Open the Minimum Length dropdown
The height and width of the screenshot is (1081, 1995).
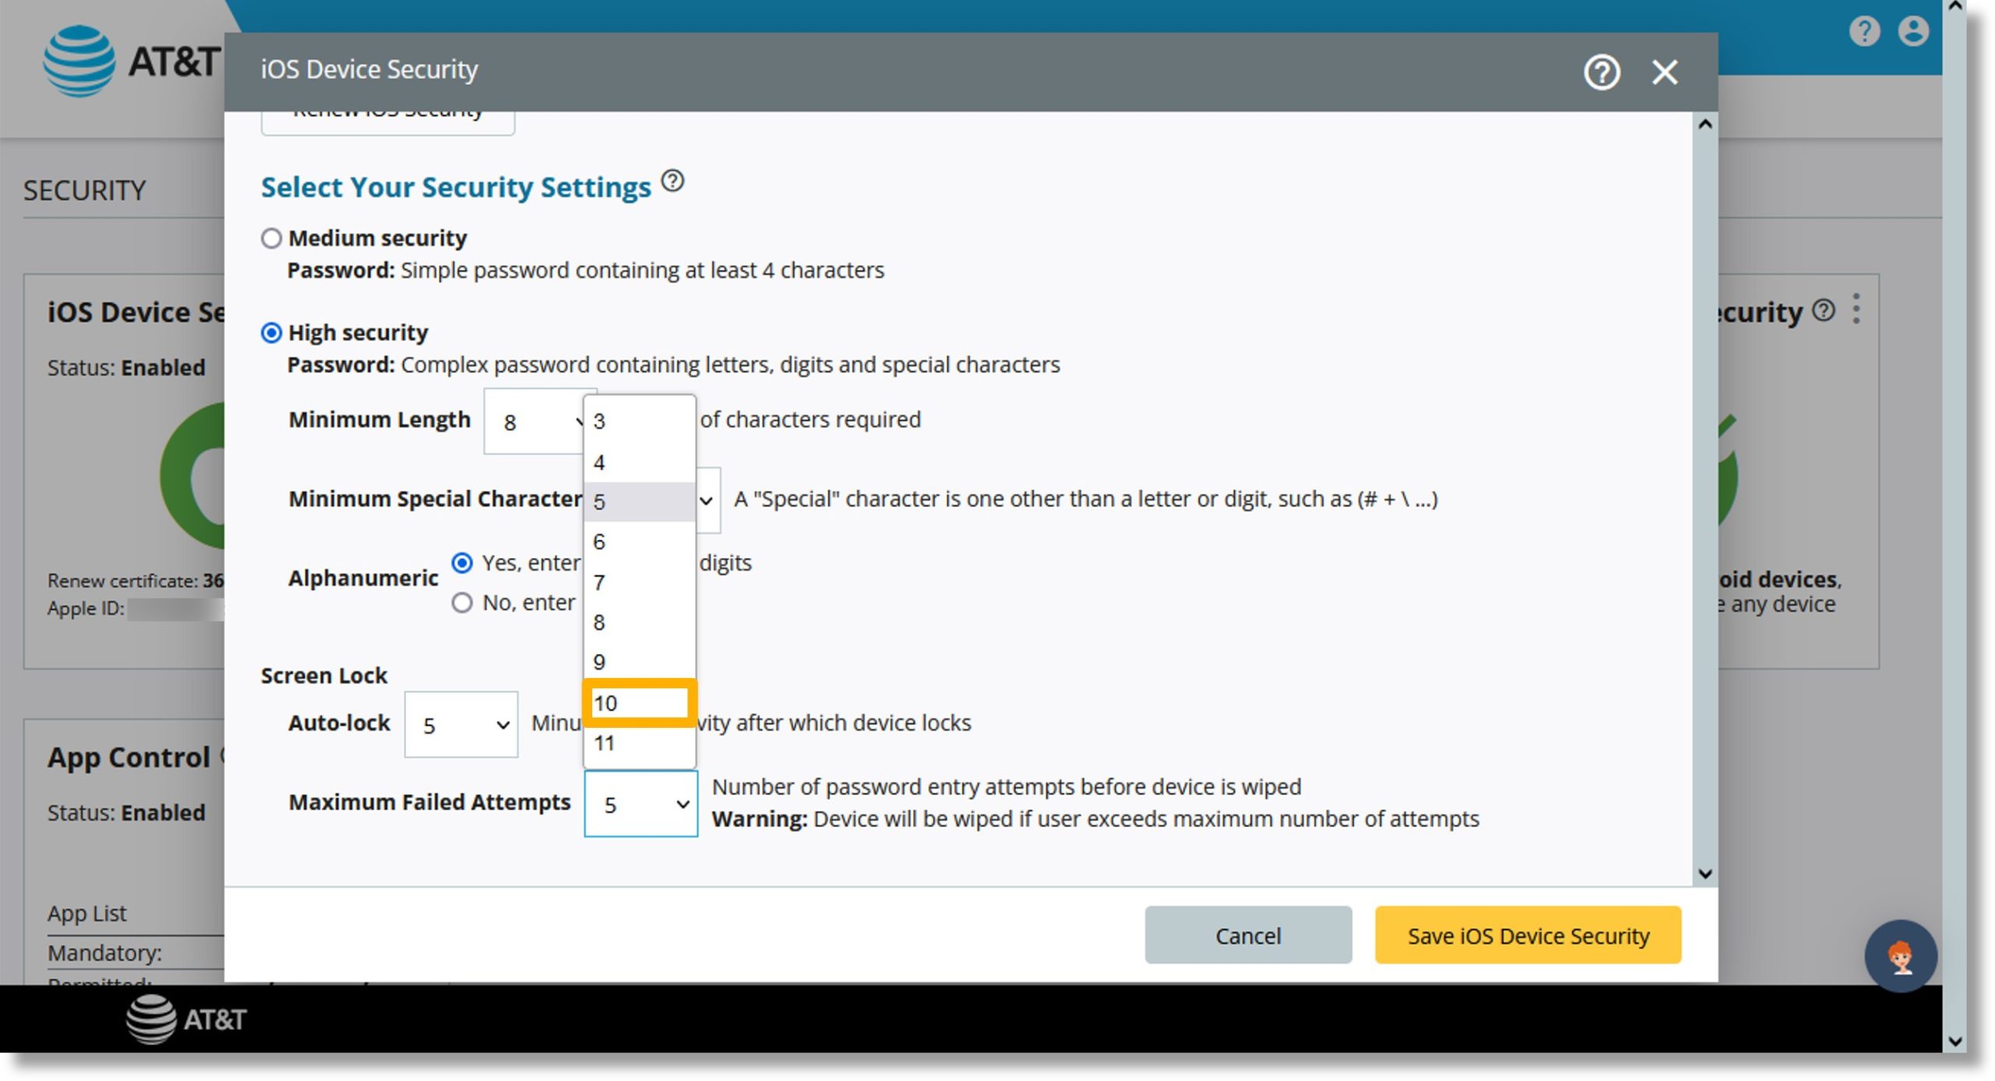535,421
